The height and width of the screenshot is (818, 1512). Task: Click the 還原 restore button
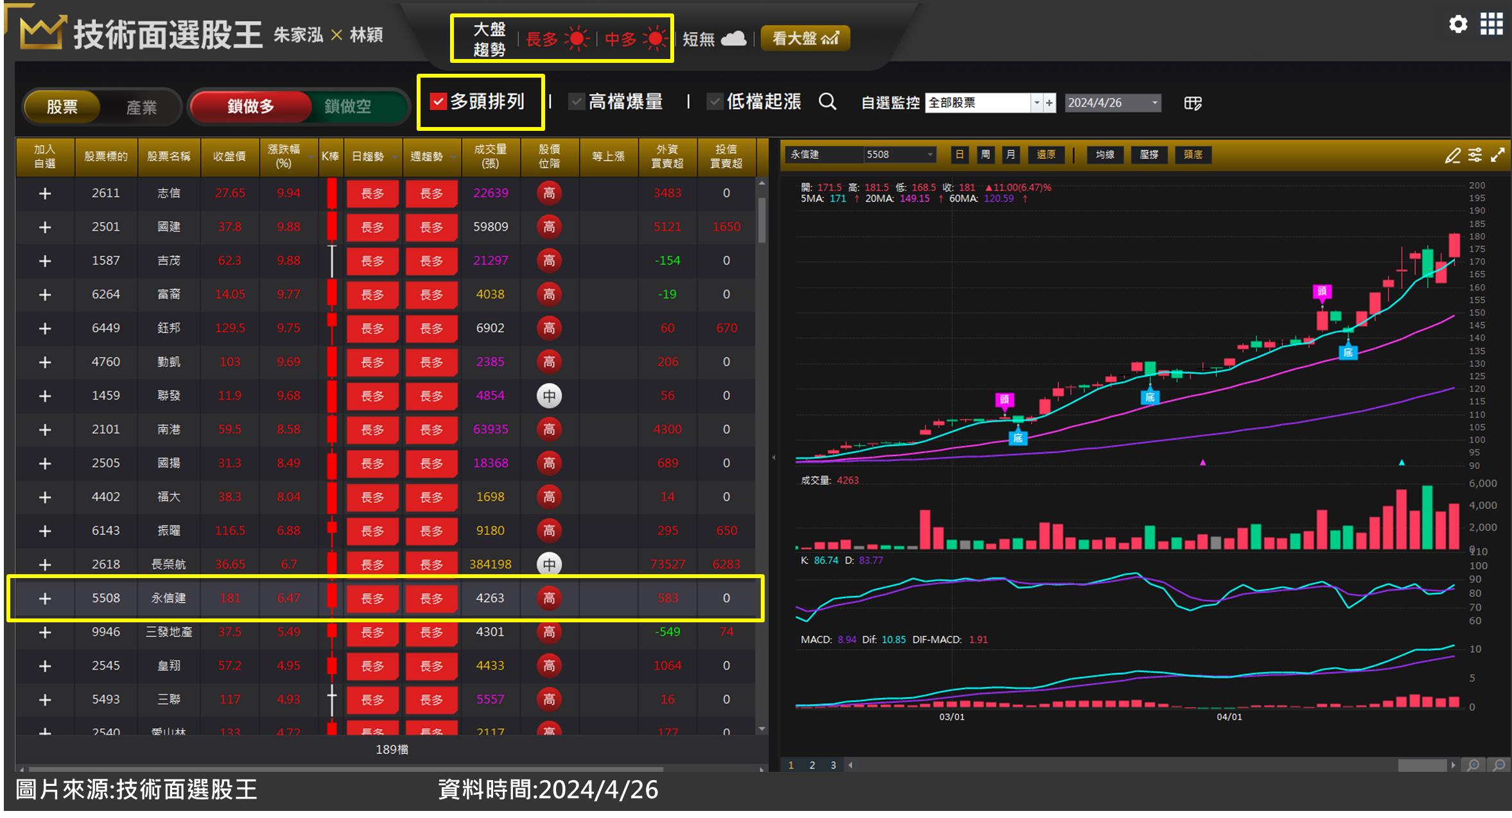tap(1046, 155)
